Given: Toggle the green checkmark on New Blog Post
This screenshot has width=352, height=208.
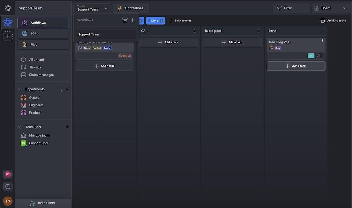Looking at the screenshot, I should click(311, 56).
